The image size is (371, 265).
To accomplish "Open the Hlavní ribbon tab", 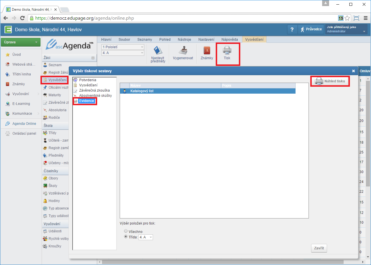I will tap(106, 40).
